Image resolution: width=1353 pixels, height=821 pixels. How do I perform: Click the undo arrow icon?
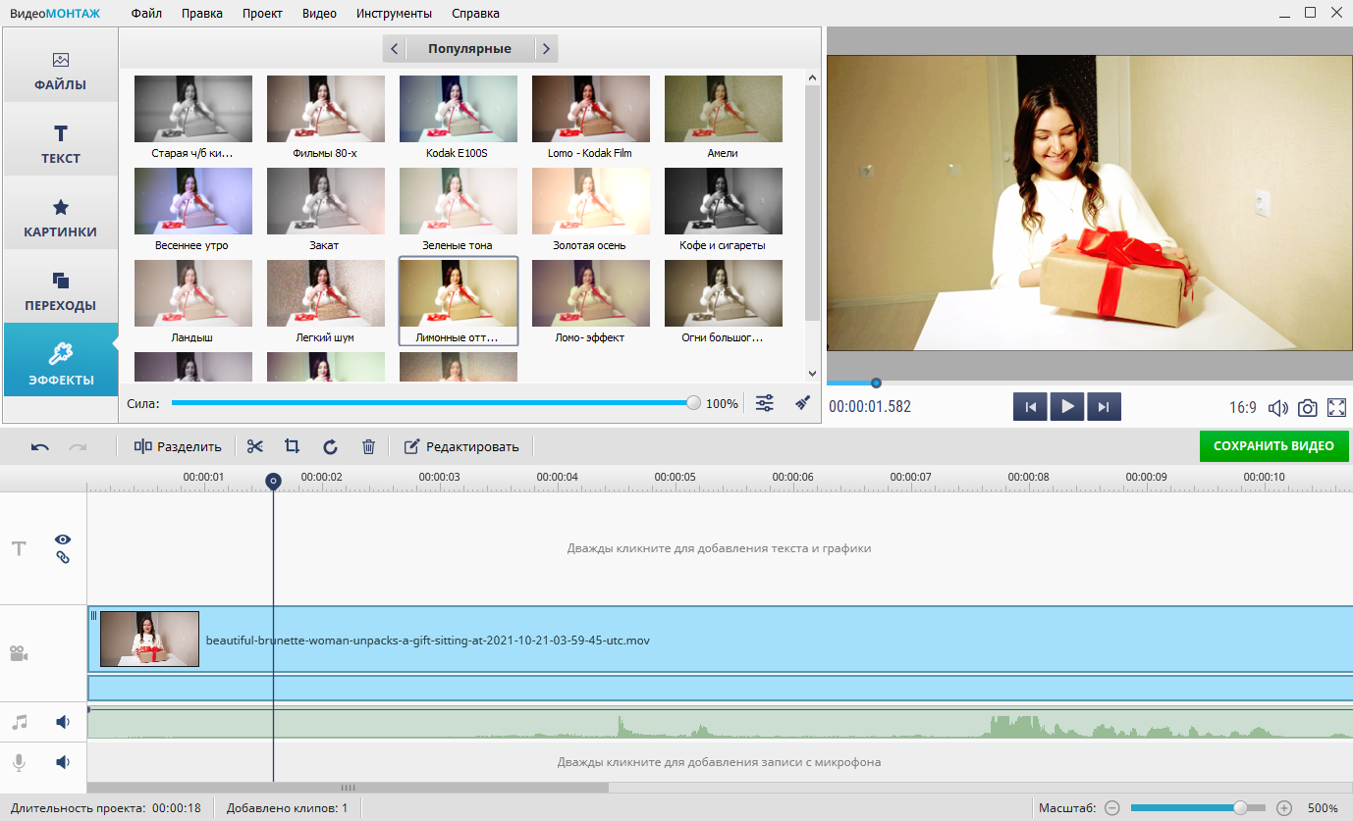pyautogui.click(x=40, y=446)
